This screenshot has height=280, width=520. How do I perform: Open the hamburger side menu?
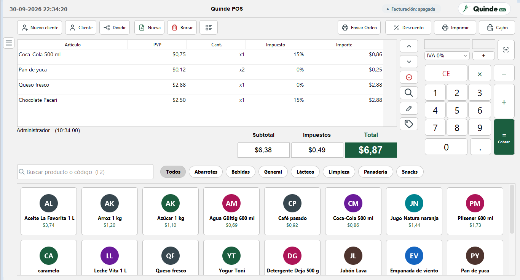pyautogui.click(x=9, y=43)
